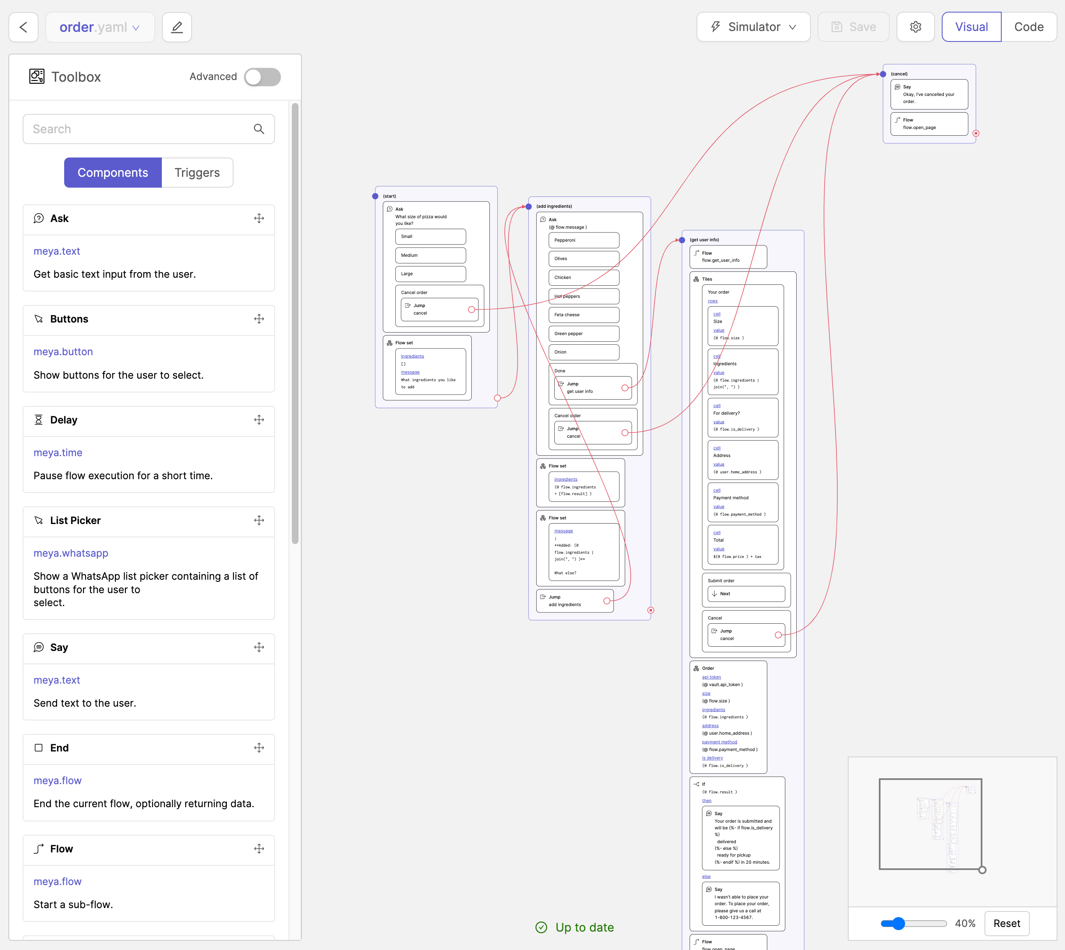Open the Simulator dropdown
This screenshot has height=950, width=1065.
coord(753,27)
